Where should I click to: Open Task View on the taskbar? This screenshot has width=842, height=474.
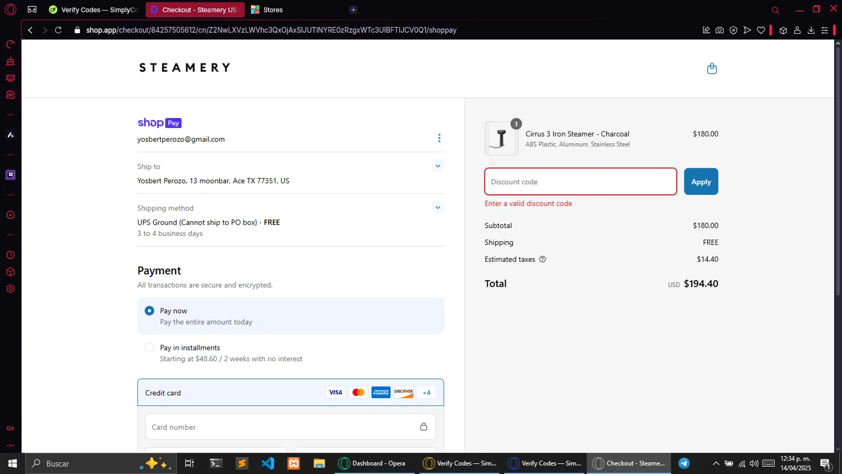[x=189, y=463]
